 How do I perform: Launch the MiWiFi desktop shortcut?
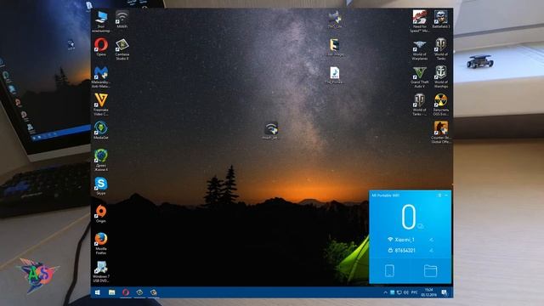click(x=122, y=19)
